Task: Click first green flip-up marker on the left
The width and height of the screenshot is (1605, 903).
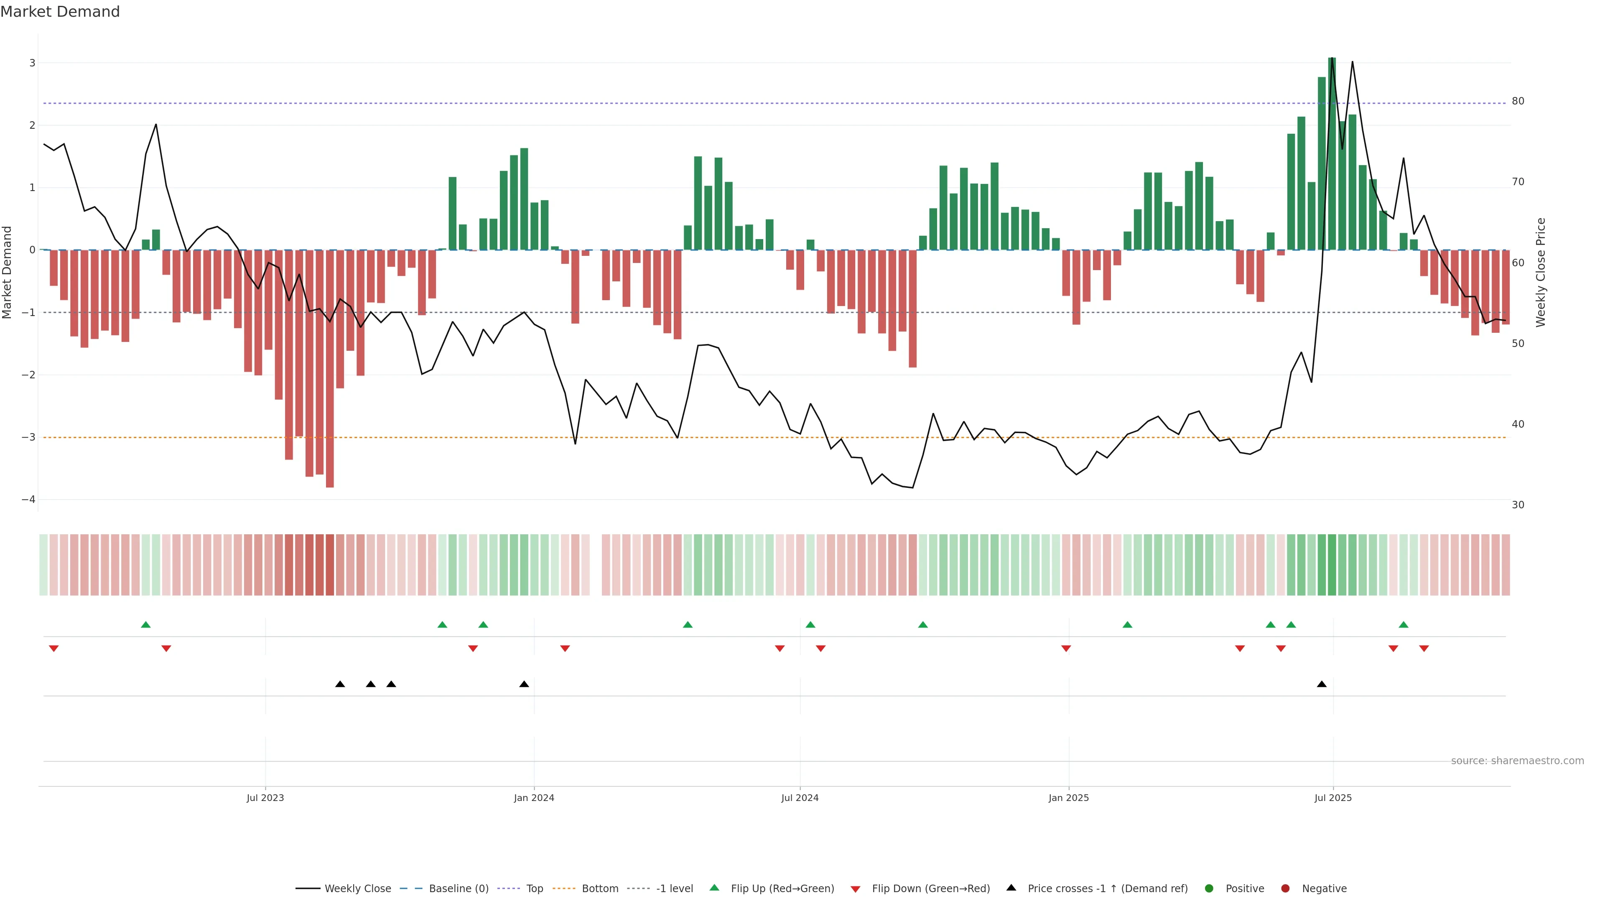Action: click(146, 625)
